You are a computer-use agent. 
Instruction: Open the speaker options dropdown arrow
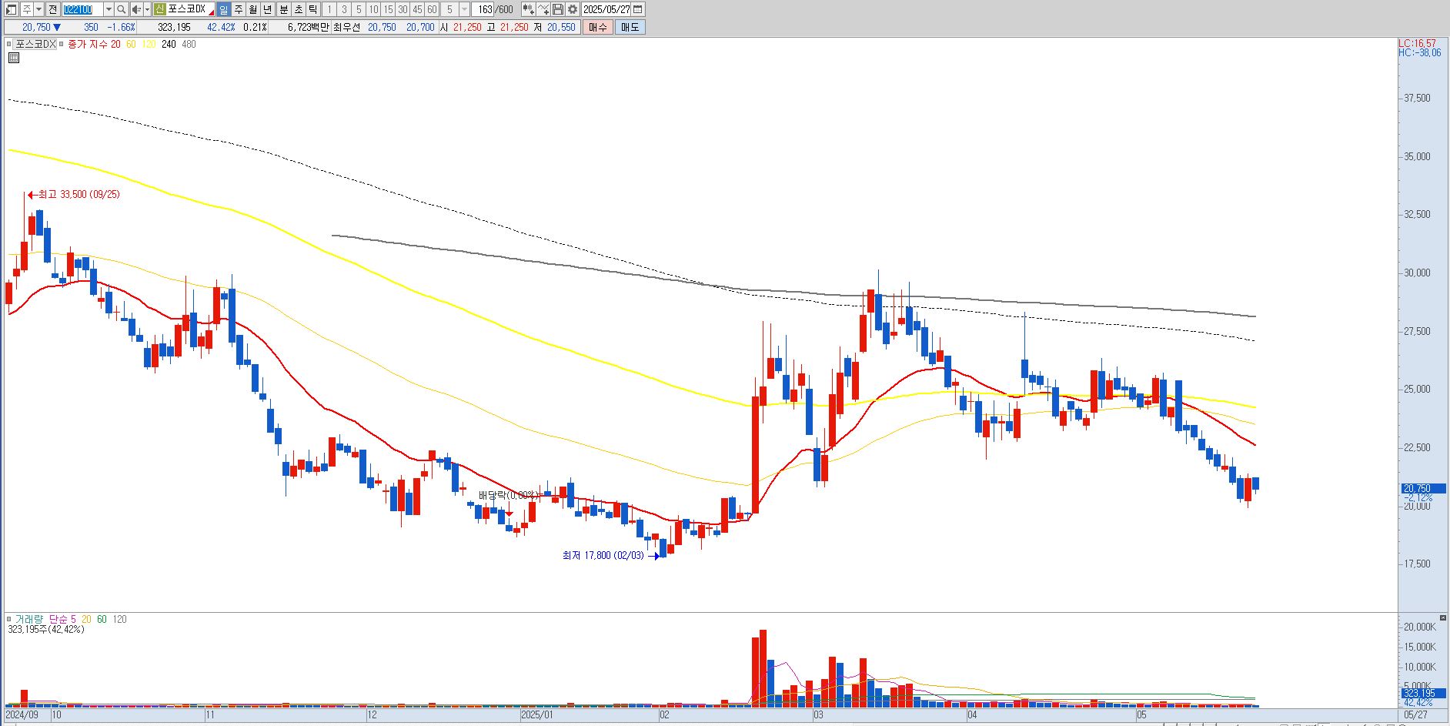click(148, 9)
